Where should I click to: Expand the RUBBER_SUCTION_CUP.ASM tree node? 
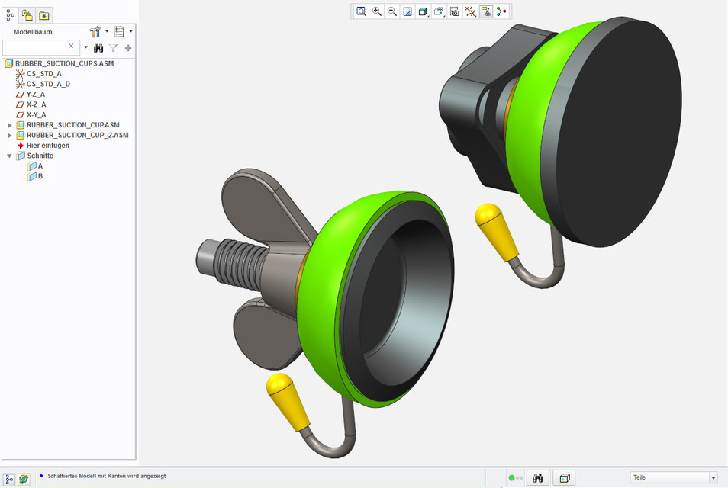pos(10,125)
